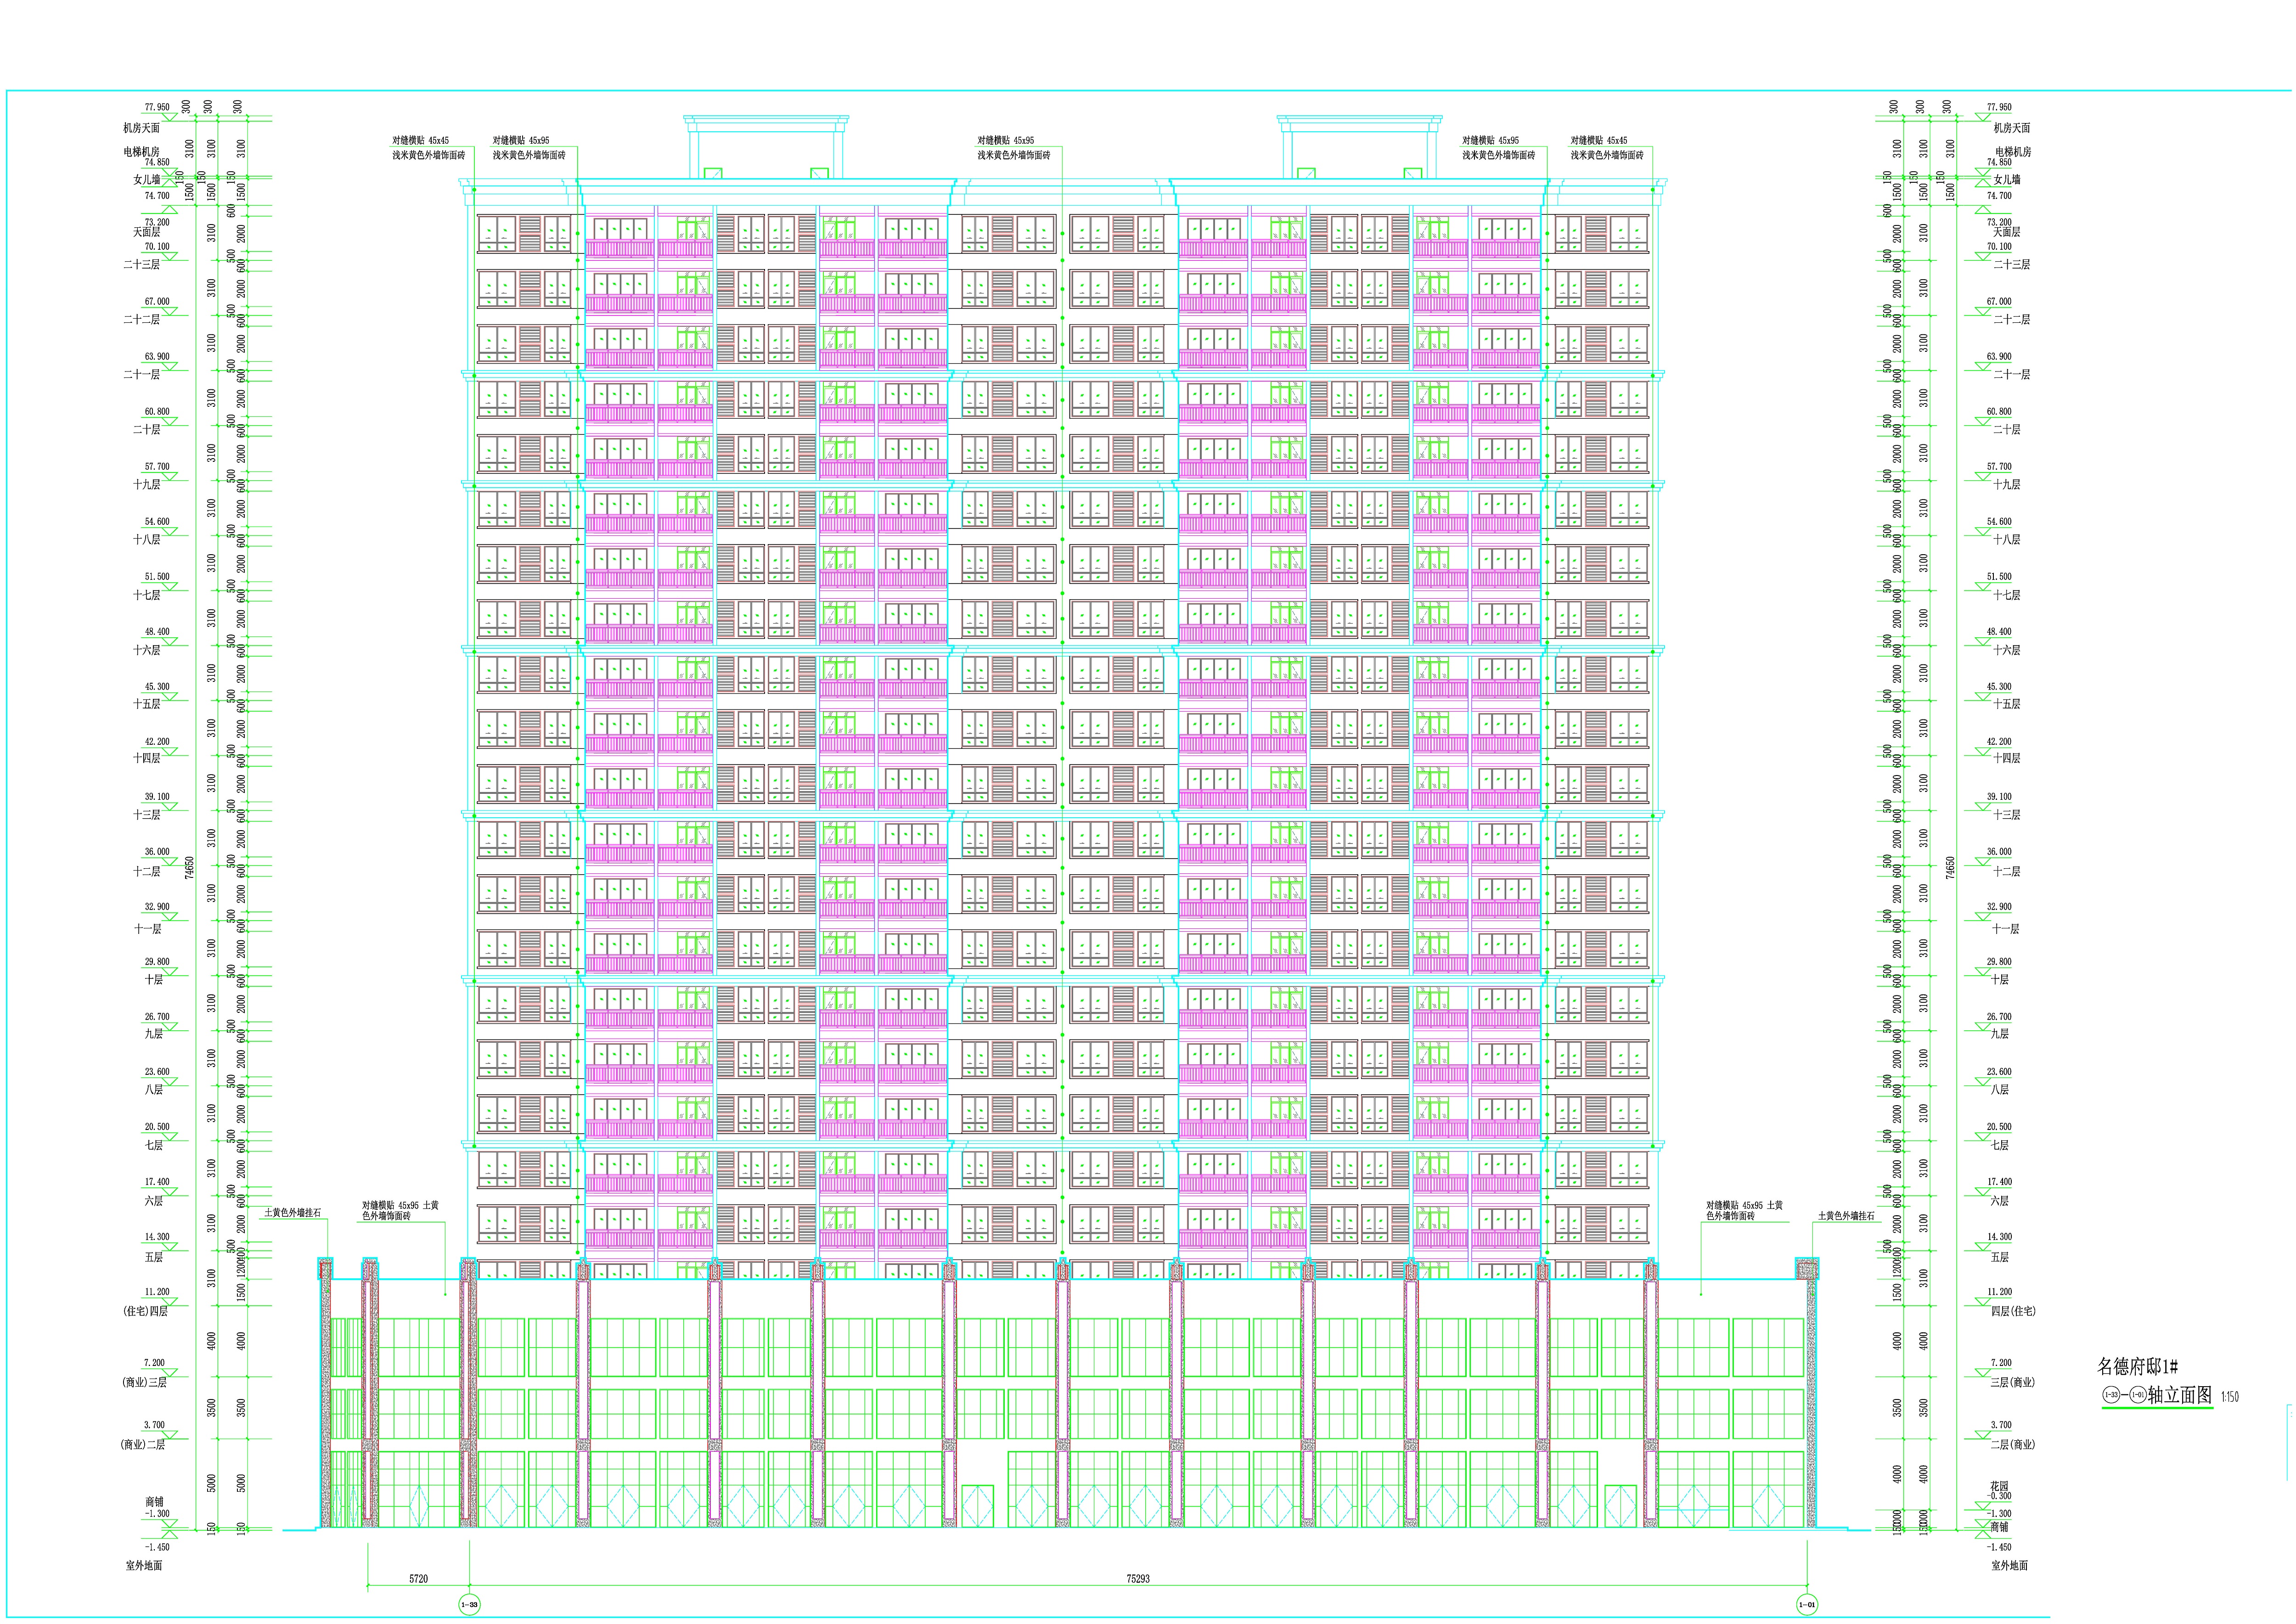Image resolution: width=2296 pixels, height=1624 pixels.
Task: Click axis bubble "1-01" beneath the building
Action: [x=1806, y=1605]
